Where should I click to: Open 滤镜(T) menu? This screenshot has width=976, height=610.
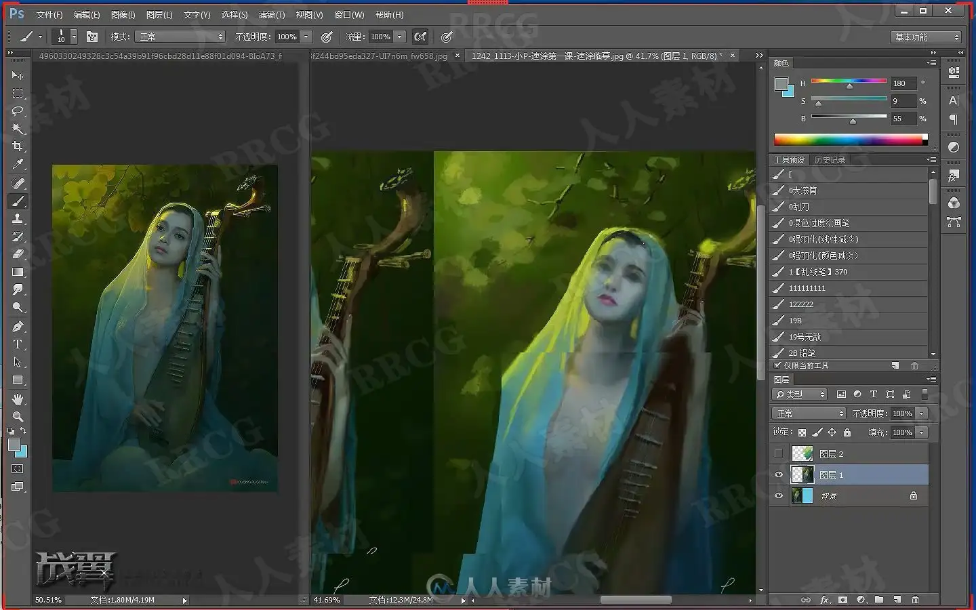click(272, 14)
